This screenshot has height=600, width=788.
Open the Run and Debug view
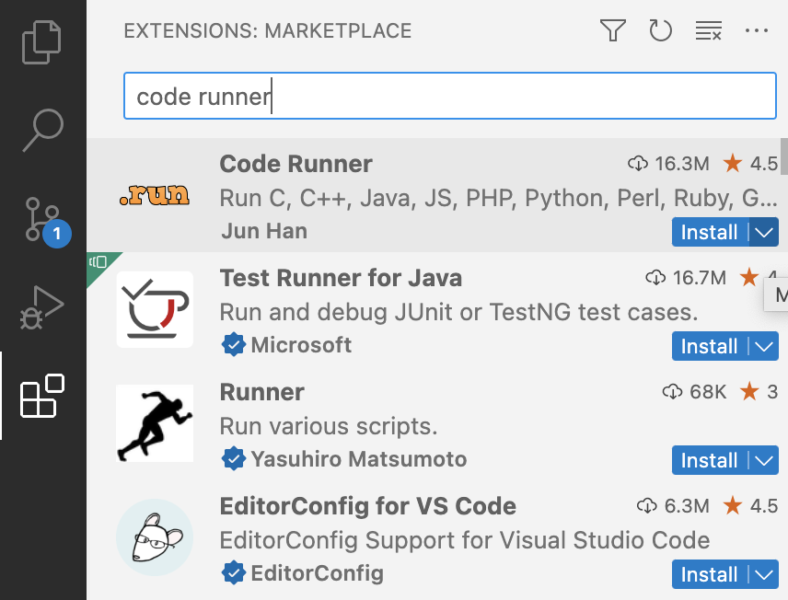point(42,307)
